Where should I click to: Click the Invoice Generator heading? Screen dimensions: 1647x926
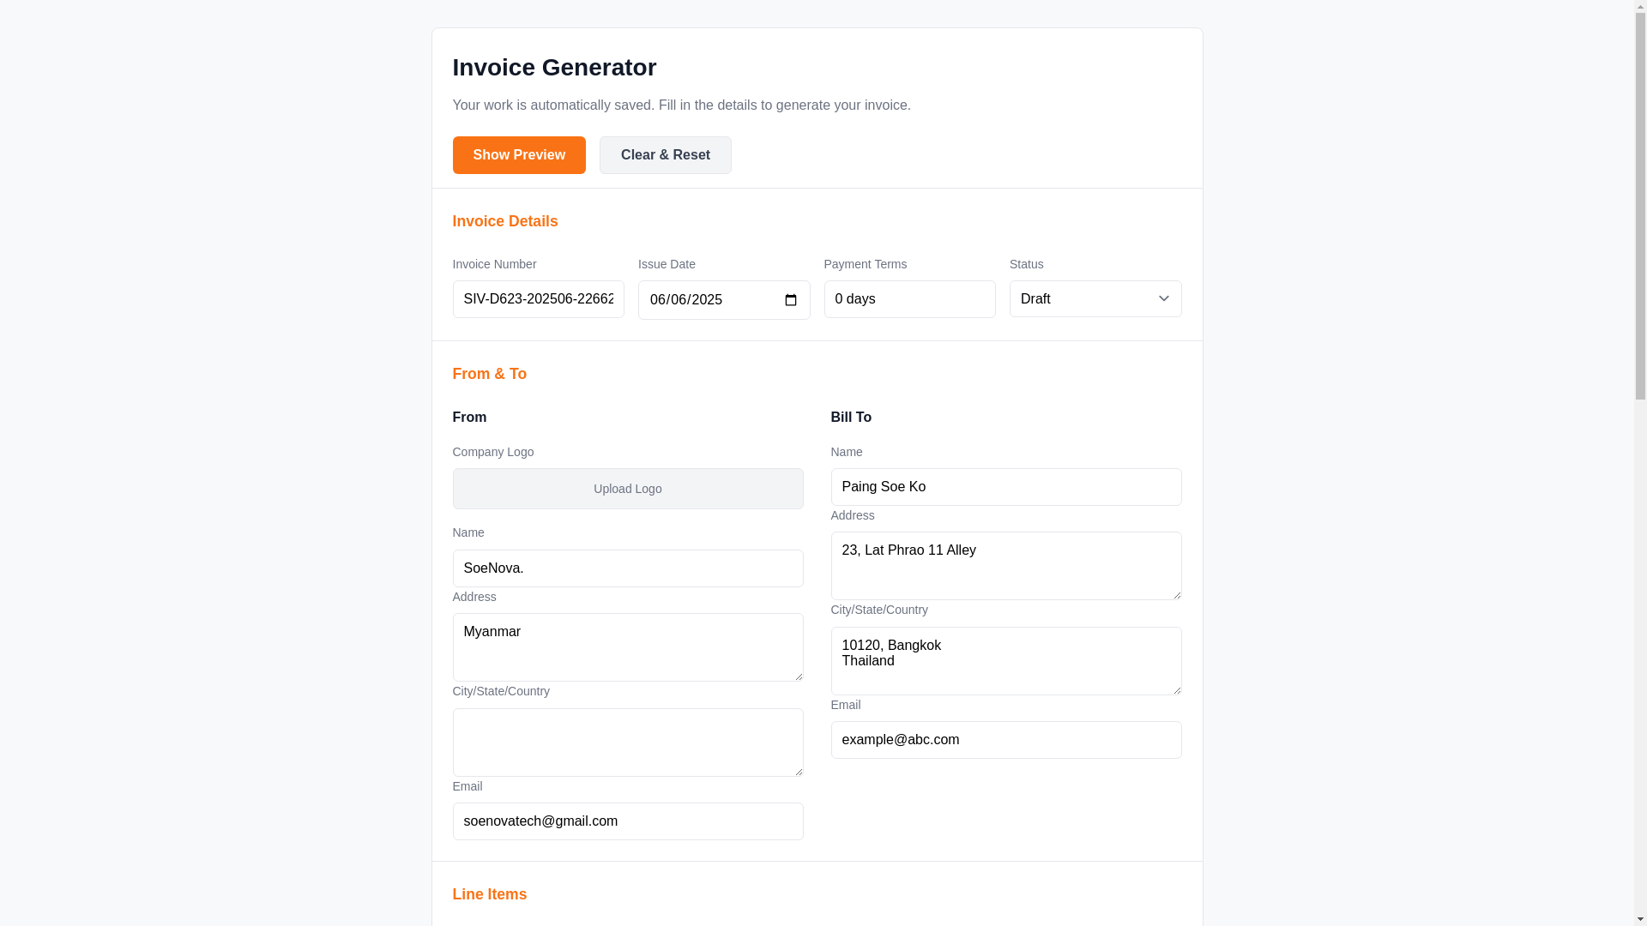(554, 68)
